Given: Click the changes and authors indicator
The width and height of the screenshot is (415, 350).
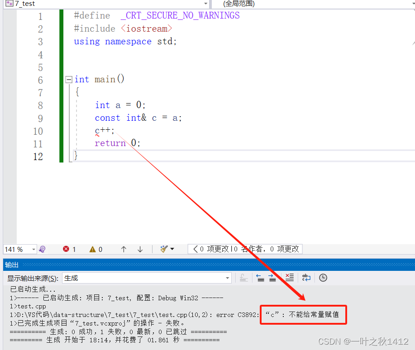Looking at the screenshot, I should point(245,249).
